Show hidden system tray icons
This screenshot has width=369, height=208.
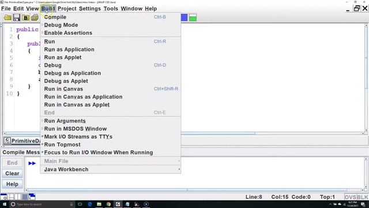tap(330, 204)
